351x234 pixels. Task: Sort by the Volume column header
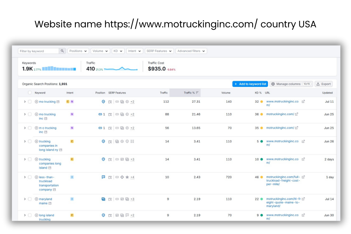click(226, 93)
